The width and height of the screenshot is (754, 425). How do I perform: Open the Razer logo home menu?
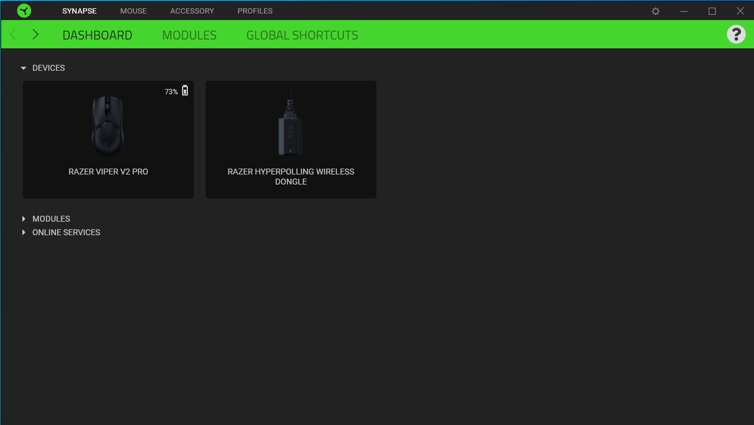pos(24,10)
